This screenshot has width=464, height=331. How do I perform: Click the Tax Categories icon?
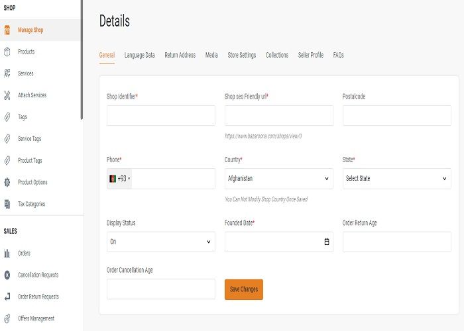pos(7,204)
